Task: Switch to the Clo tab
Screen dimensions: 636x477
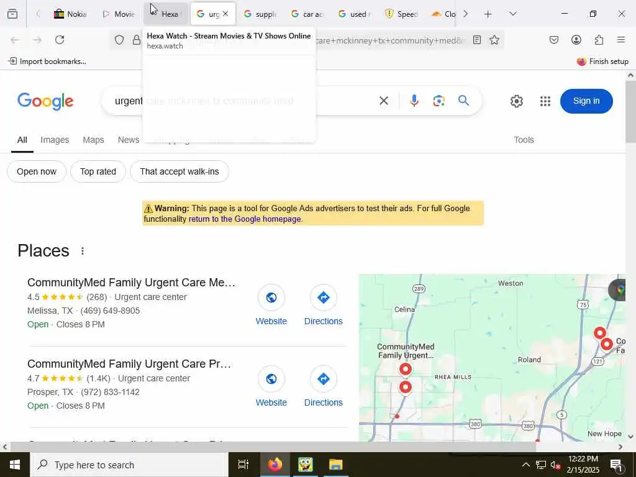Action: coord(443,14)
